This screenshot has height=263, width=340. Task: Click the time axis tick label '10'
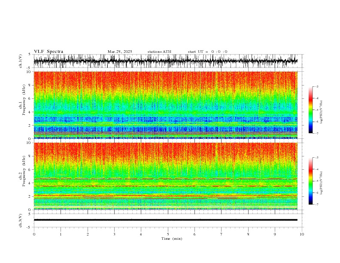coord(302,234)
